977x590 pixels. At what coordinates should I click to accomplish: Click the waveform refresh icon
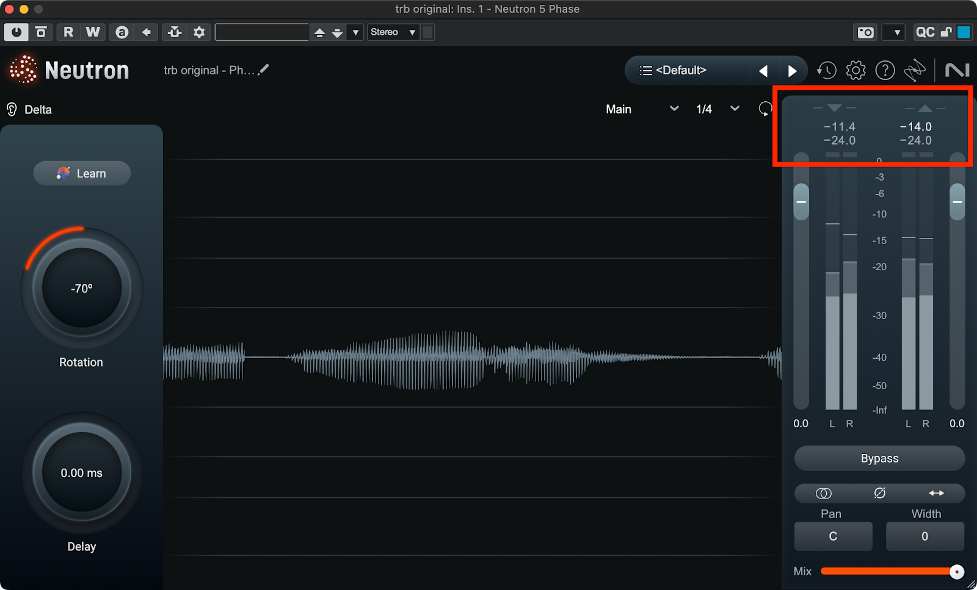pyautogui.click(x=765, y=109)
